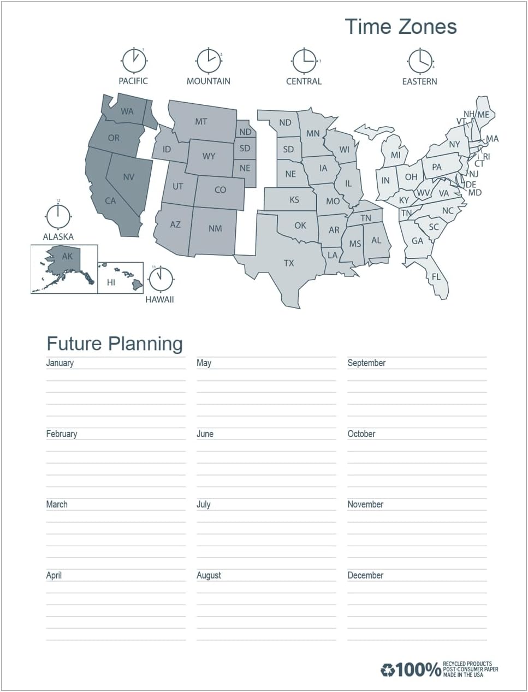The width and height of the screenshot is (528, 692).
Task: Click the Eastern time zone clock icon
Action: 420,61
